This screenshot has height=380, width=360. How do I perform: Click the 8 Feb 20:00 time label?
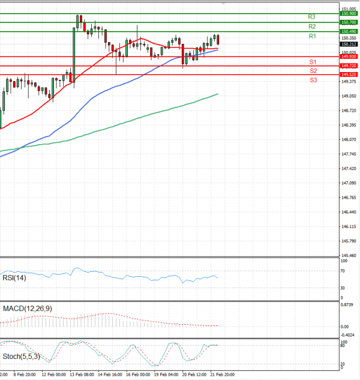[25, 375]
